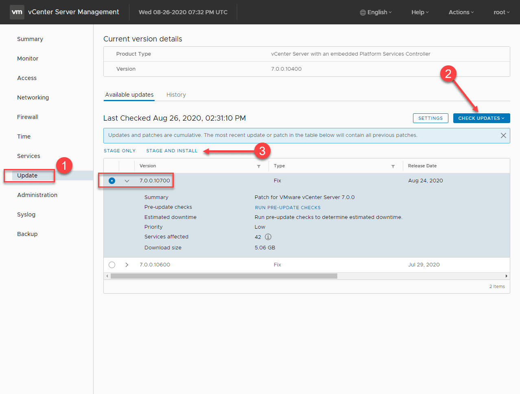Select the 7.0.0.10700 update radio button
This screenshot has width=520, height=394.
(x=112, y=181)
